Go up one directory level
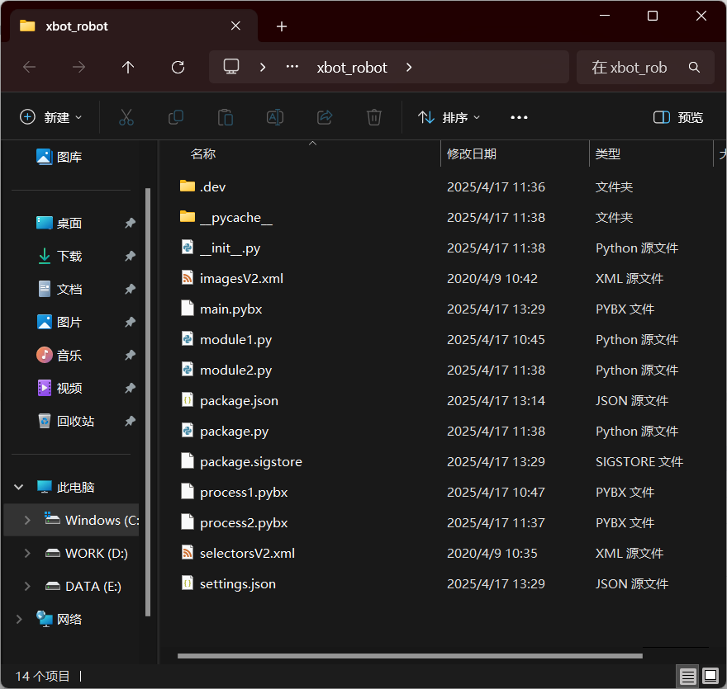 [128, 68]
